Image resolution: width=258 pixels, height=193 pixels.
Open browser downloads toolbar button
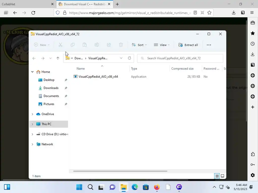[x=234, y=13]
